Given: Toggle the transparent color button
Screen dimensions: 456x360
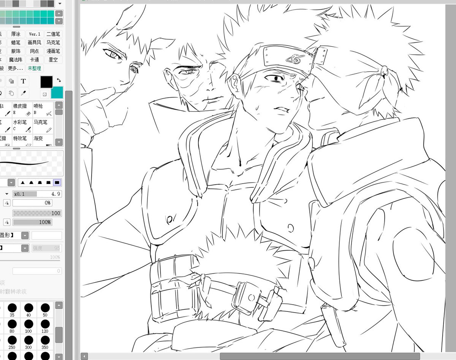Looking at the screenshot, I should [x=44, y=94].
